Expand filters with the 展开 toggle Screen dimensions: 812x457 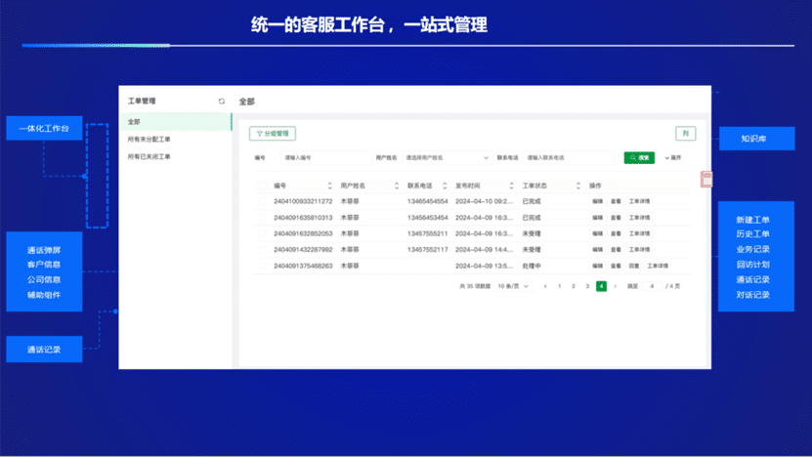(x=673, y=157)
